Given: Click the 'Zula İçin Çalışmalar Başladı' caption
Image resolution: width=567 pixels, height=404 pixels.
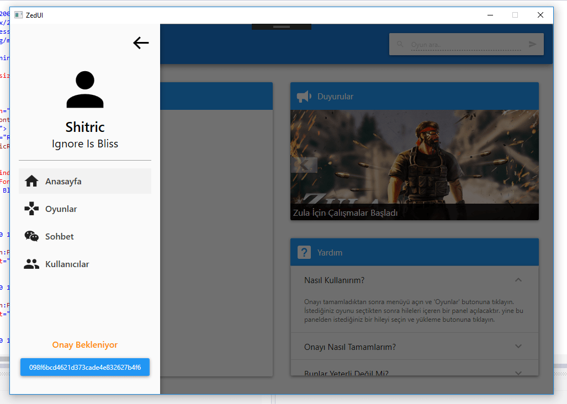Looking at the screenshot, I should click(346, 213).
